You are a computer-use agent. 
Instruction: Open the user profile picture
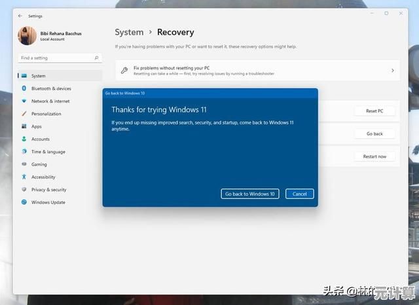click(27, 35)
